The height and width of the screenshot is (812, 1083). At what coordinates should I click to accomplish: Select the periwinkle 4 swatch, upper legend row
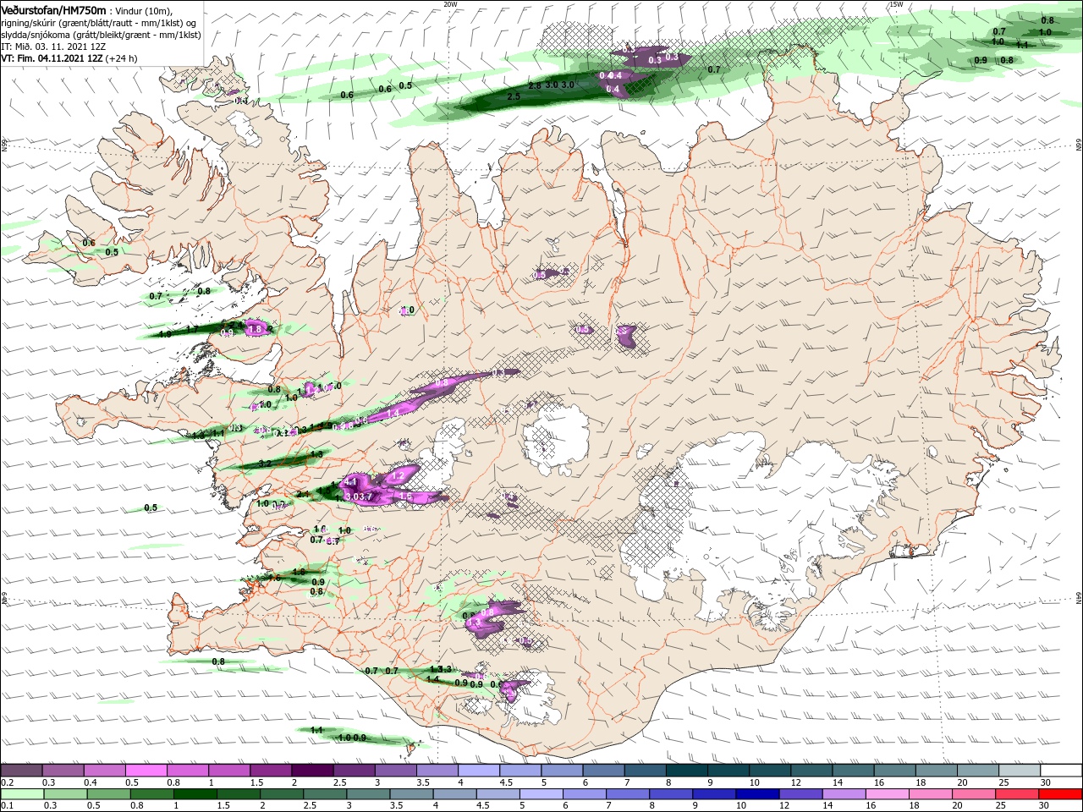[477, 771]
